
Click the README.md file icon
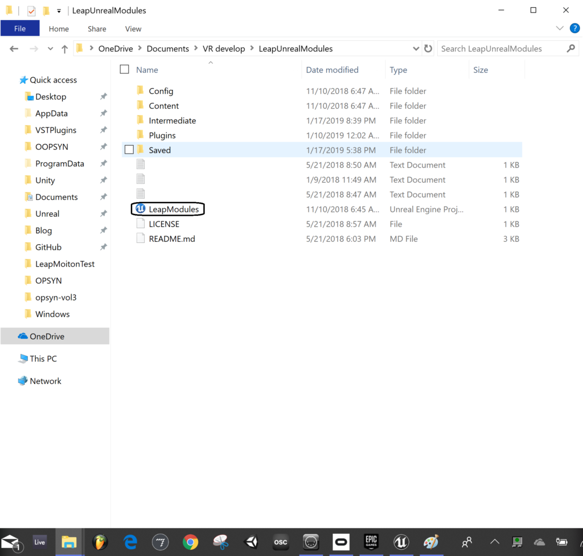[x=141, y=238]
